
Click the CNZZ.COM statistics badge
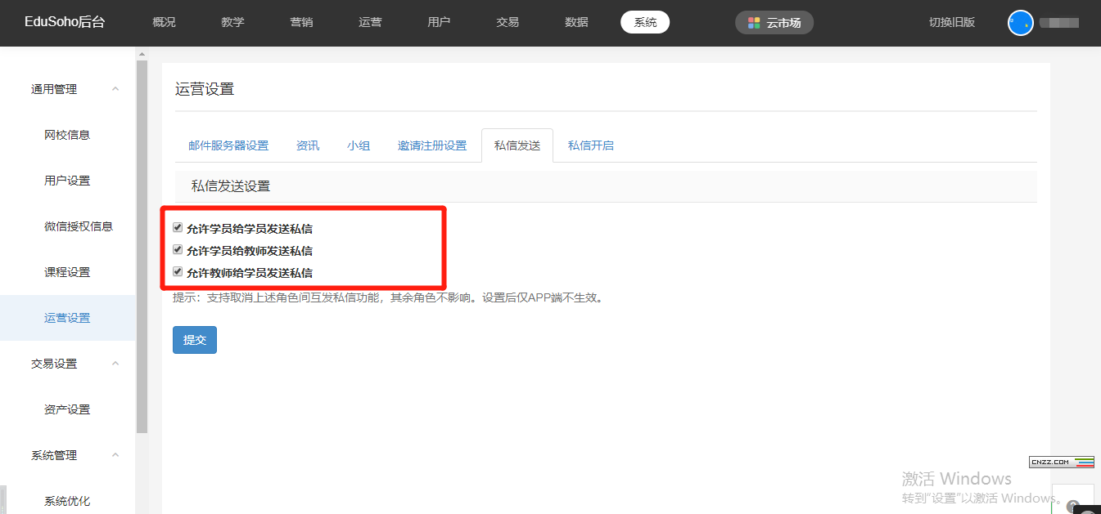click(x=1061, y=462)
